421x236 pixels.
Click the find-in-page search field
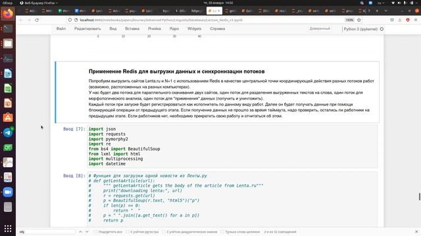point(47,231)
